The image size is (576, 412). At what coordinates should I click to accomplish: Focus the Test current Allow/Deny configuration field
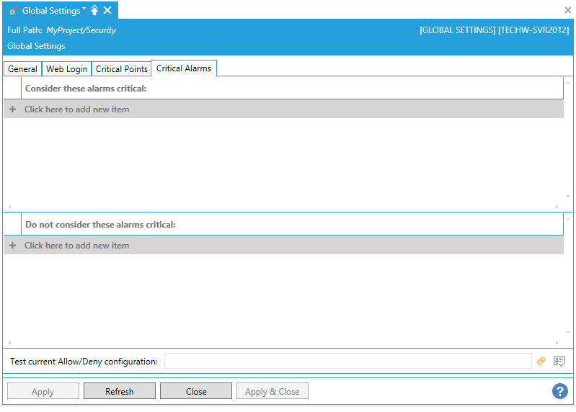pos(347,362)
